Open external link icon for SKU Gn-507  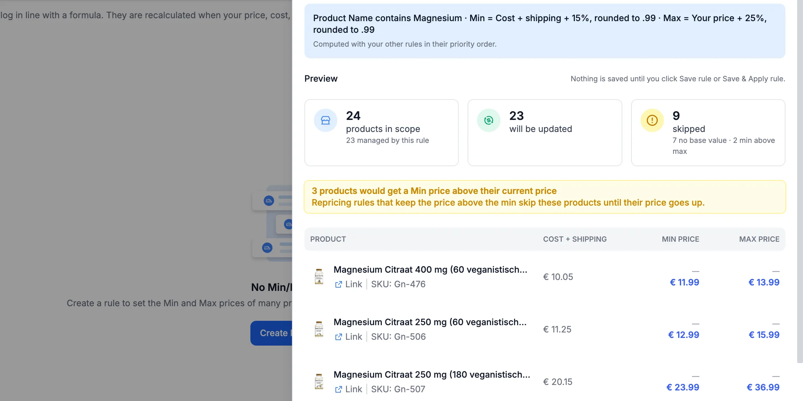(338, 389)
